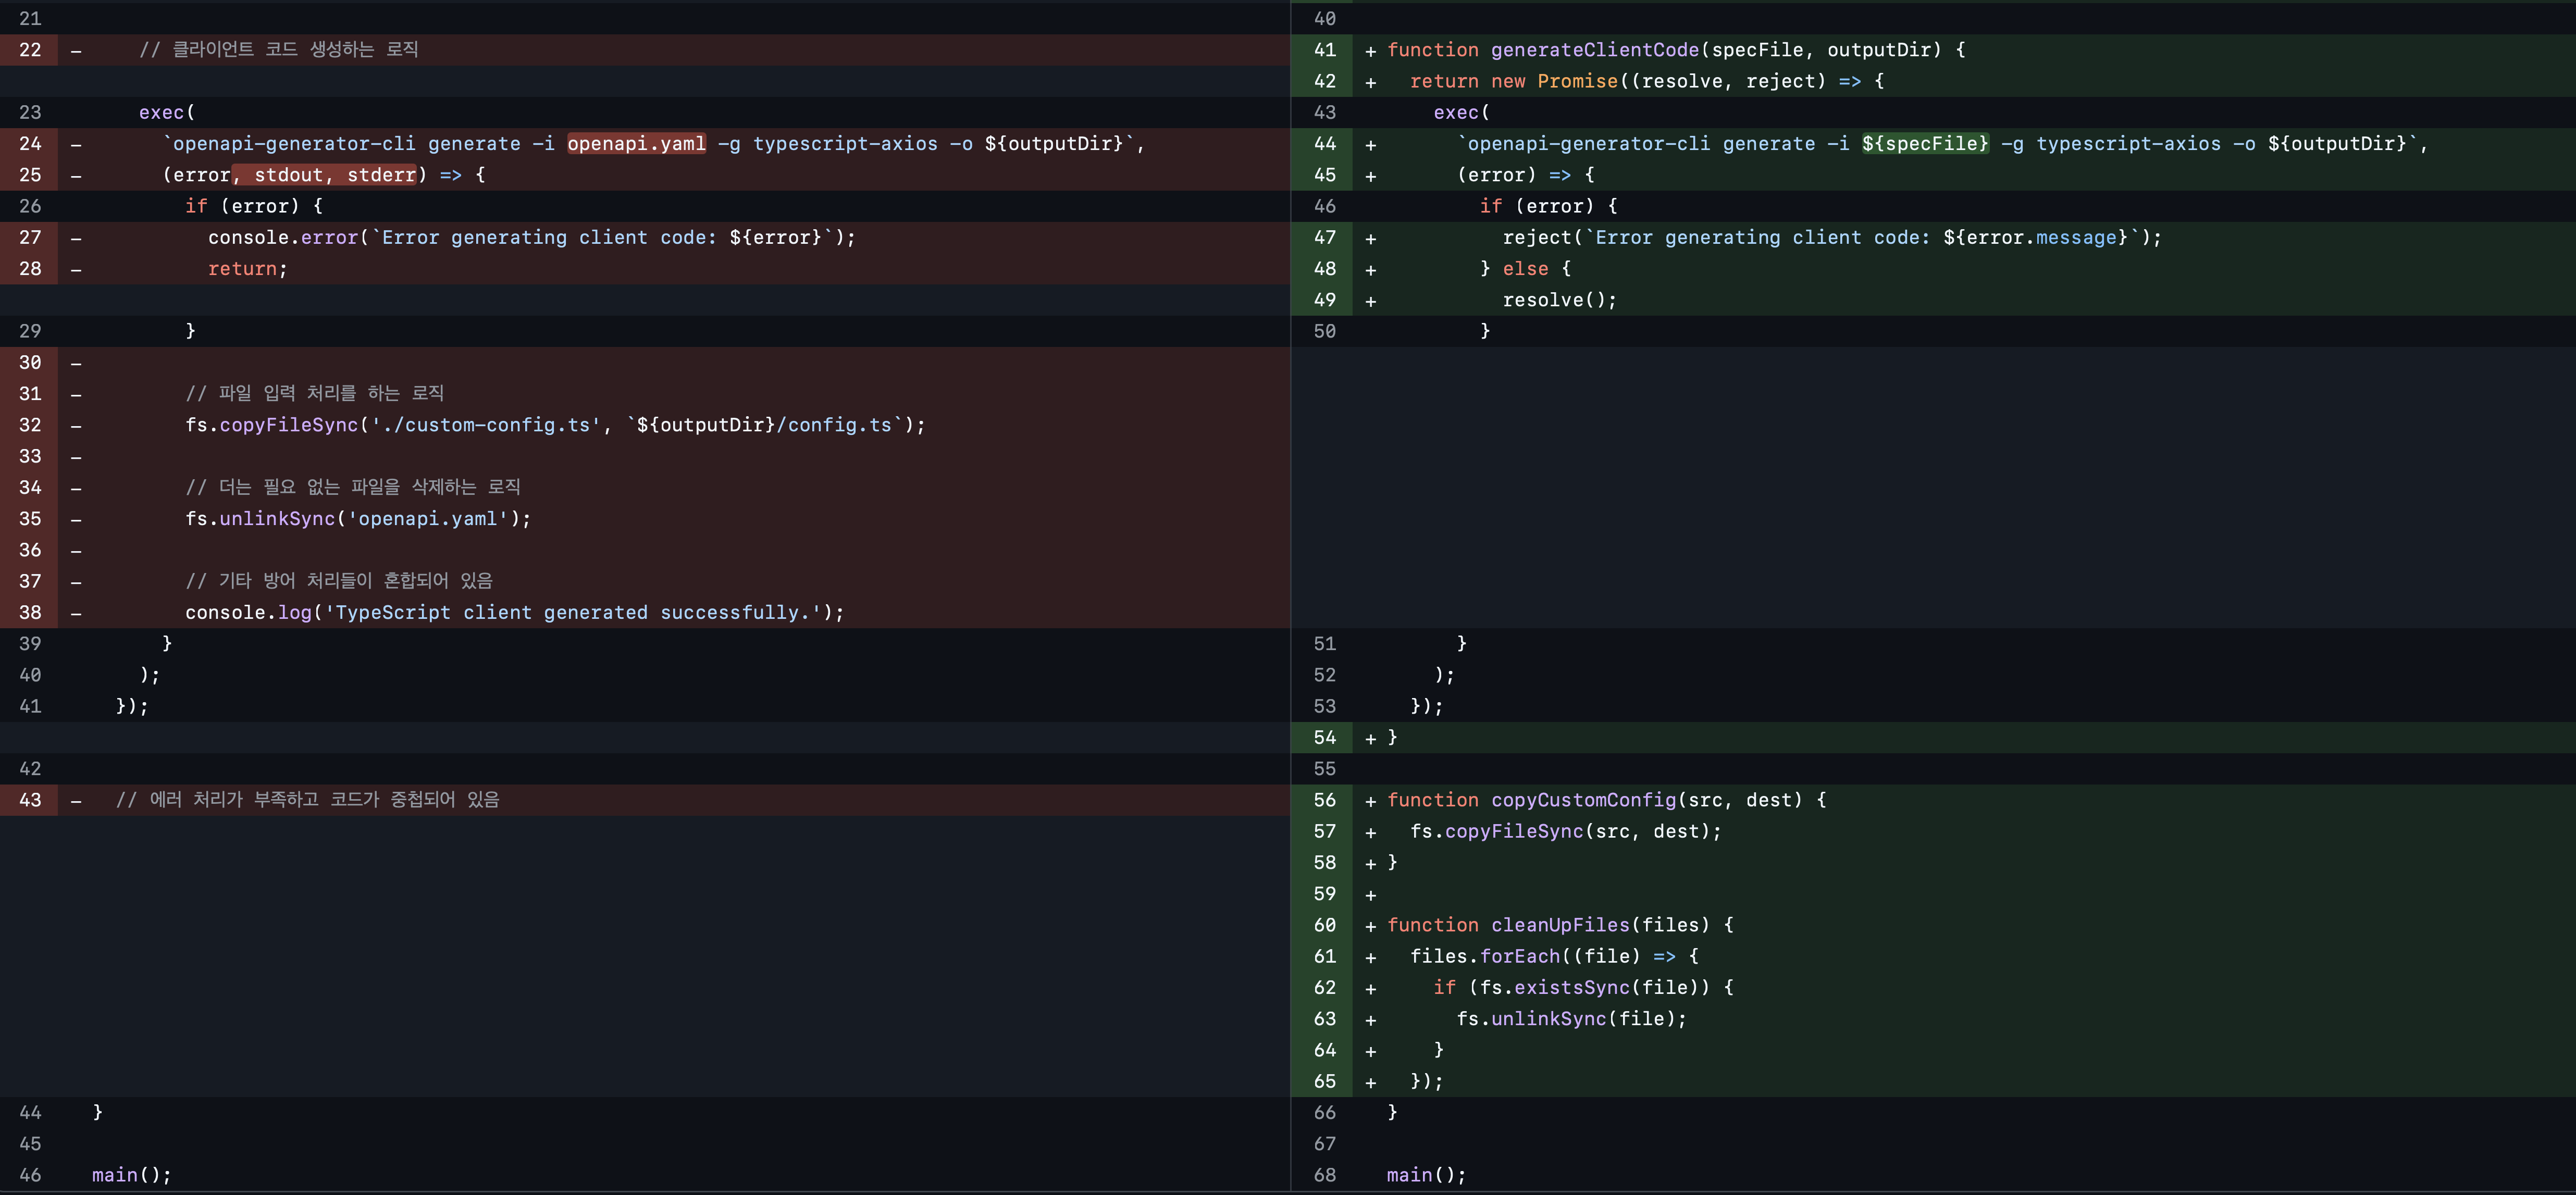Image resolution: width=2576 pixels, height=1195 pixels.
Task: Click the 'files.forEach((file) => {' line
Action: pos(1554,957)
